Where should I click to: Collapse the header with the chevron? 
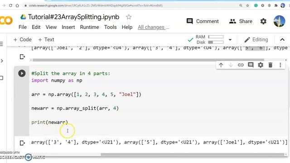282,39
